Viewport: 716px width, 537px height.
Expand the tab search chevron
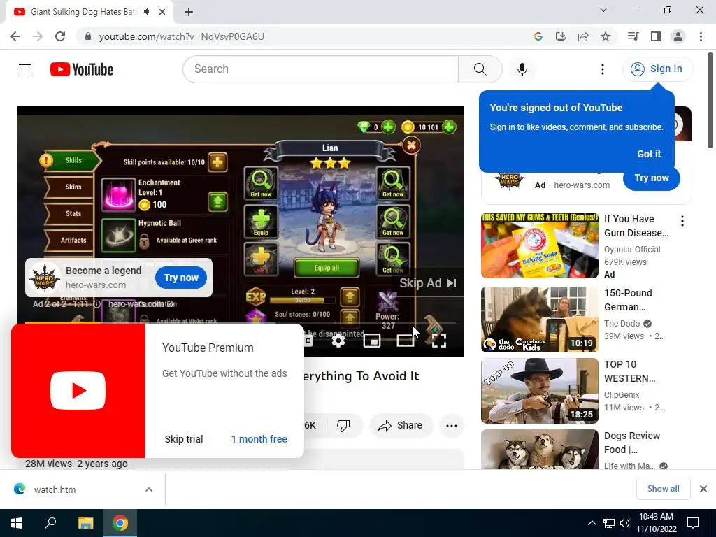[x=603, y=10]
